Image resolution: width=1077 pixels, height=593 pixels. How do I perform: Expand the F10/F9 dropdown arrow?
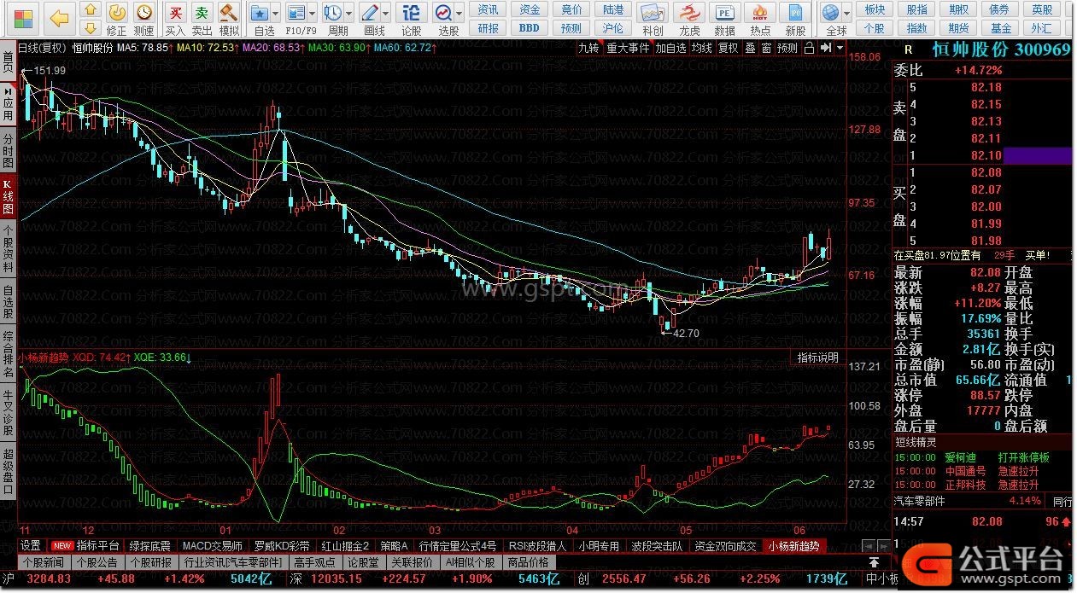tap(314, 14)
